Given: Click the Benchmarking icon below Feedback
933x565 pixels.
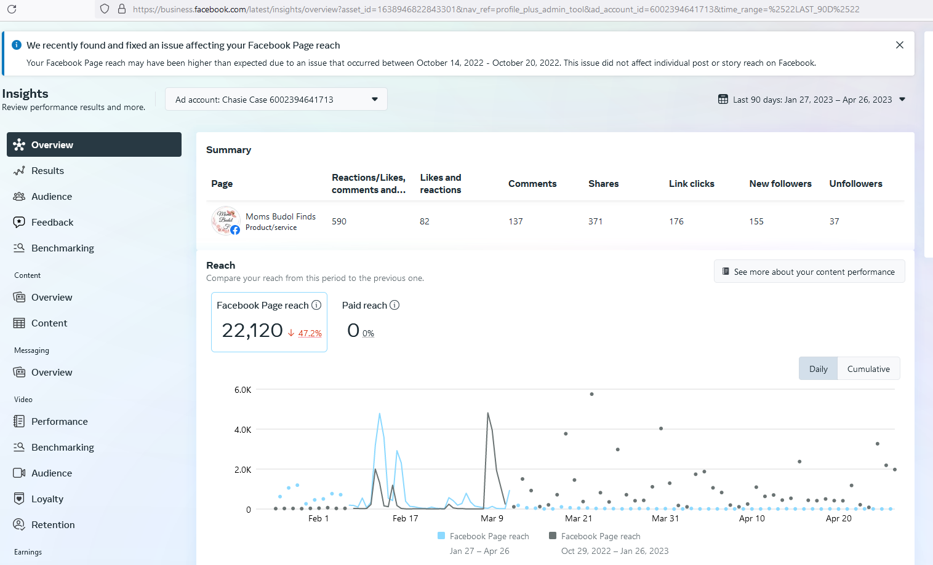Looking at the screenshot, I should [19, 248].
